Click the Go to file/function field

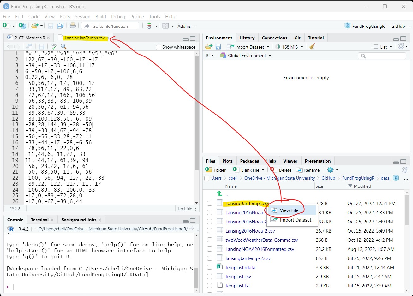pos(110,26)
